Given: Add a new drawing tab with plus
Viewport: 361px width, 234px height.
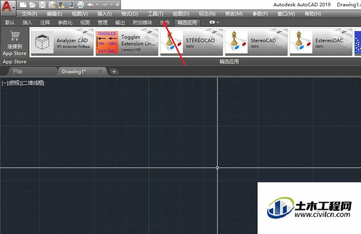Looking at the screenshot, I should point(114,72).
